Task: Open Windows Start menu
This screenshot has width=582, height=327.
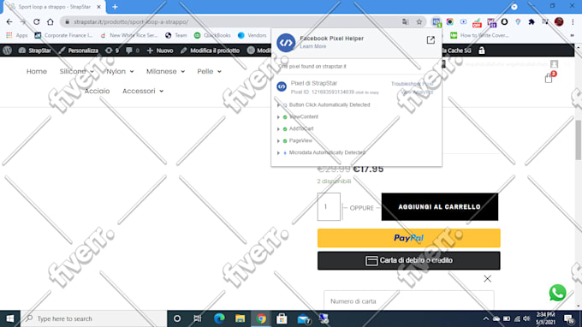Action: pyautogui.click(x=10, y=318)
